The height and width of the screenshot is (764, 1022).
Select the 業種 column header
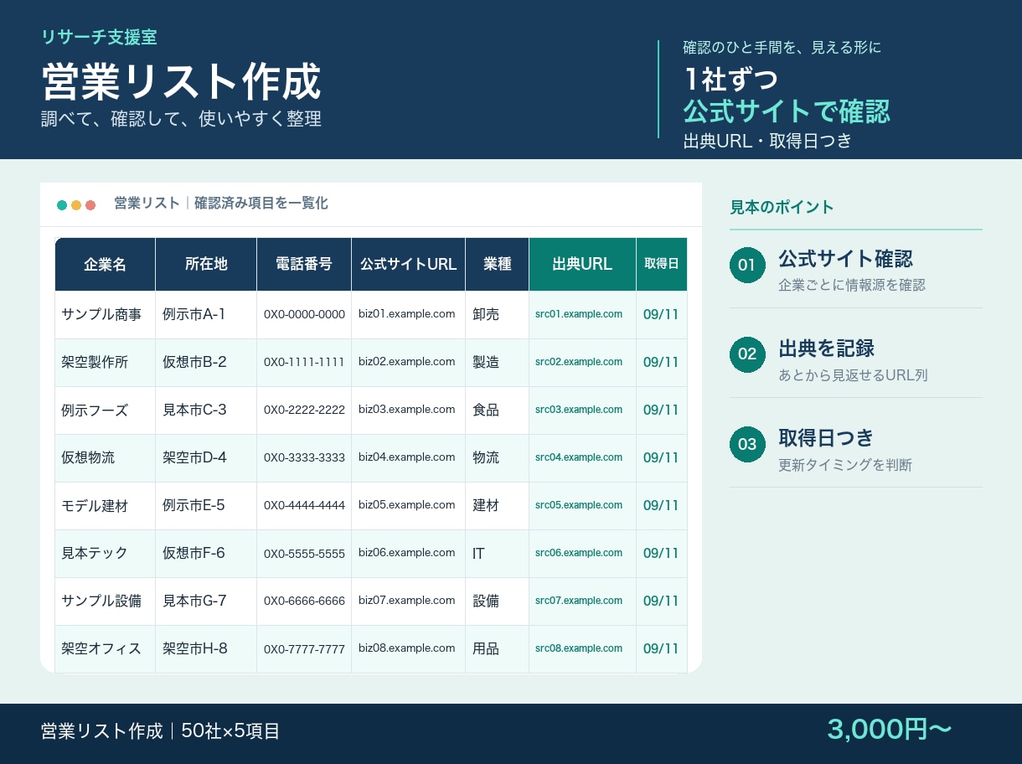pos(498,265)
